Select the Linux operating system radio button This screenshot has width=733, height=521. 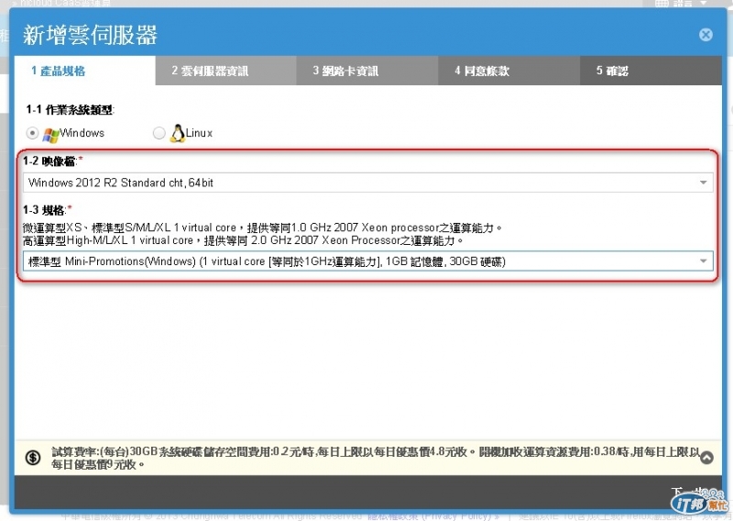[x=159, y=133]
